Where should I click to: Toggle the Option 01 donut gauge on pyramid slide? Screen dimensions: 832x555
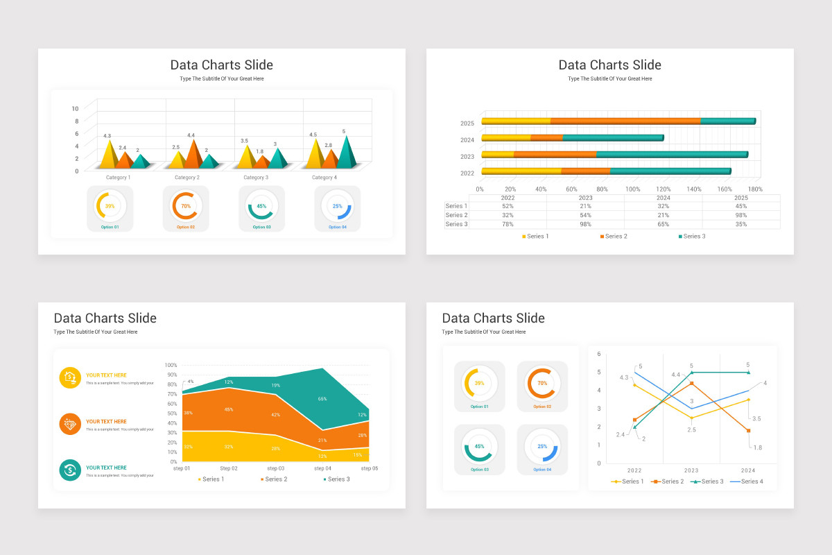coord(110,207)
